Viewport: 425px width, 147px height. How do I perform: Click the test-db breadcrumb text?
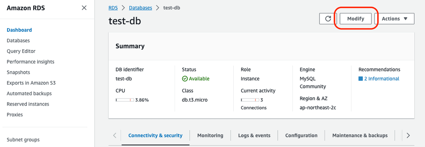pyautogui.click(x=172, y=7)
